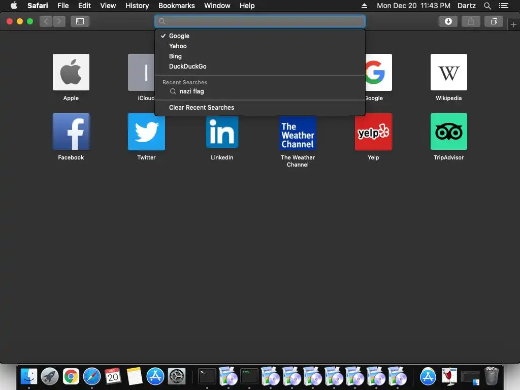This screenshot has width=520, height=390.
Task: Open the Dartz user menu
Action: (x=466, y=6)
